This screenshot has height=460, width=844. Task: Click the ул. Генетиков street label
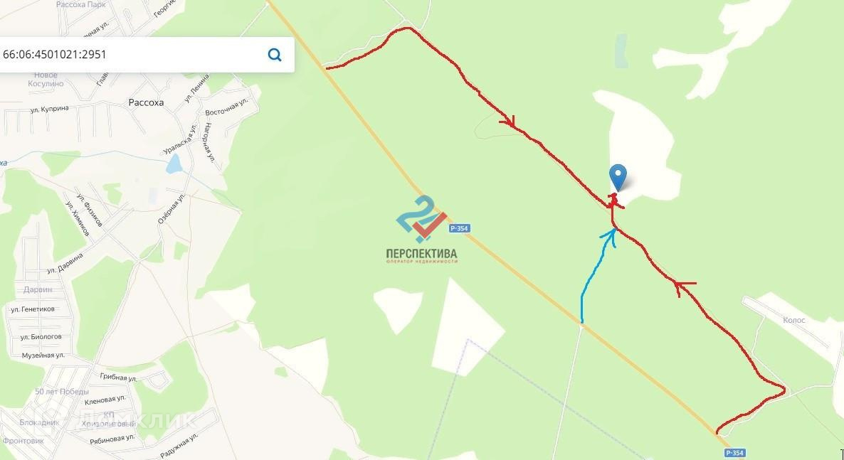coord(33,309)
